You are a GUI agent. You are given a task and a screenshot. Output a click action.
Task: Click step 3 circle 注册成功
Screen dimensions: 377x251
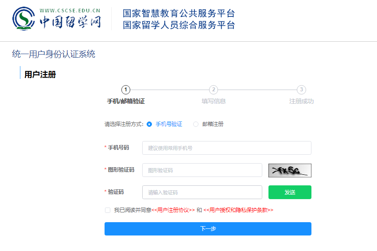tap(301, 90)
